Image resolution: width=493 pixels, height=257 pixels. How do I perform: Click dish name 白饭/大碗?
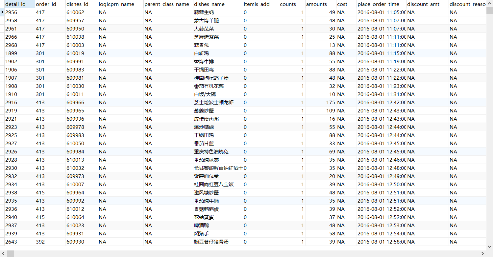205,94
